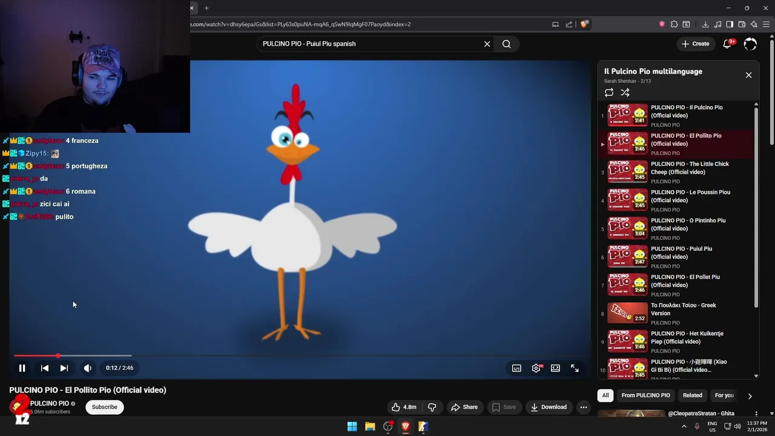Screen dimensions: 775x436
Task: Like the video with 4.8m likes
Action: (404, 407)
